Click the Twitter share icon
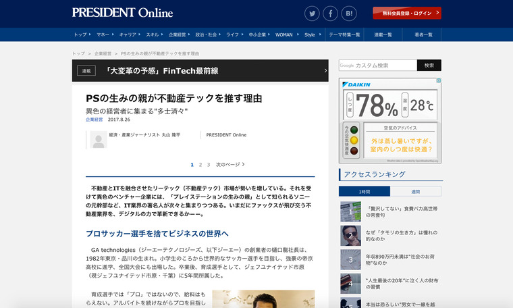The height and width of the screenshot is (308, 513). [312, 14]
